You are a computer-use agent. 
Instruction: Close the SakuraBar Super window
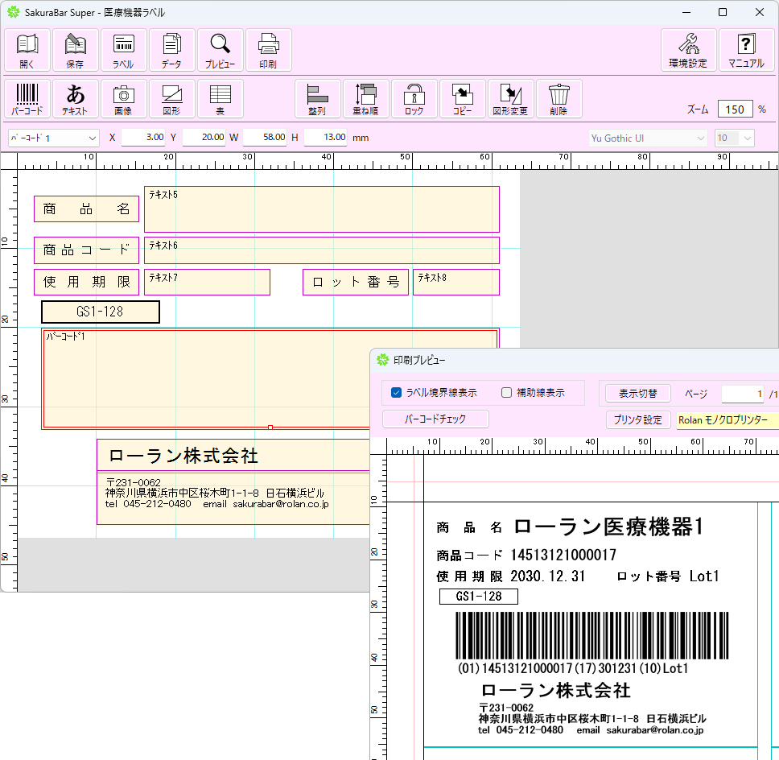coord(760,12)
